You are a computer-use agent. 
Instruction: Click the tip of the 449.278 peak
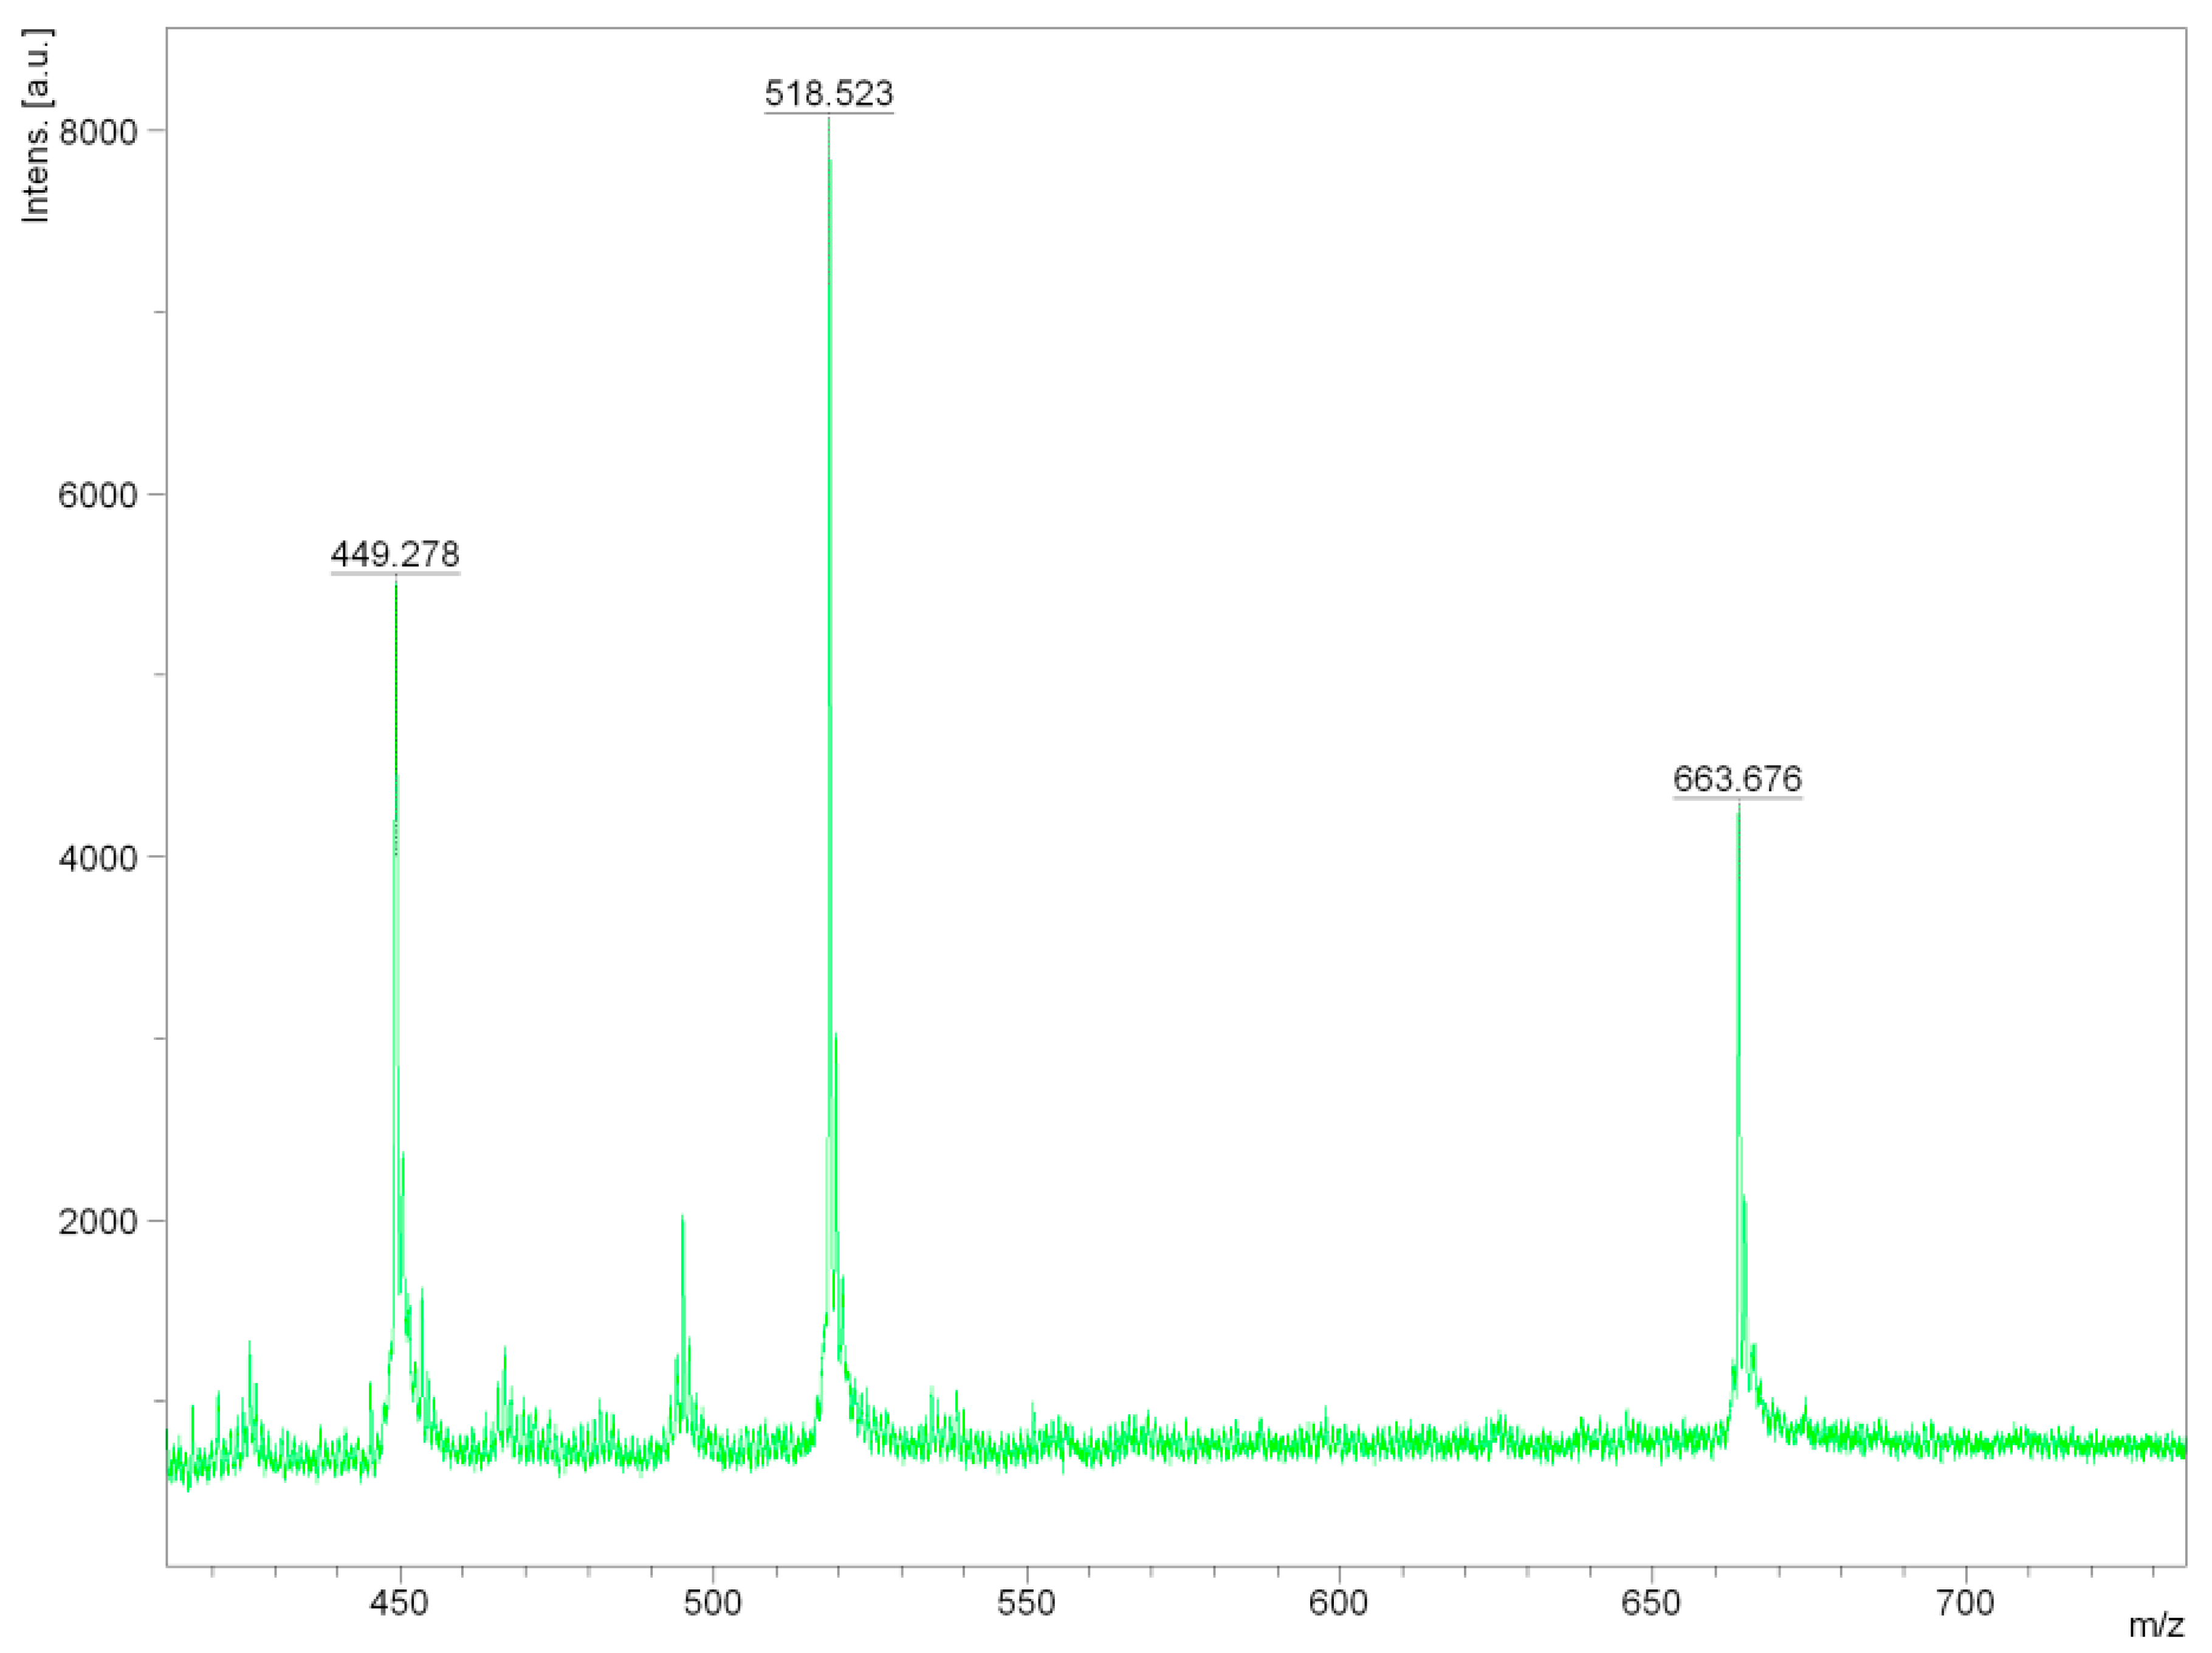[x=396, y=585]
